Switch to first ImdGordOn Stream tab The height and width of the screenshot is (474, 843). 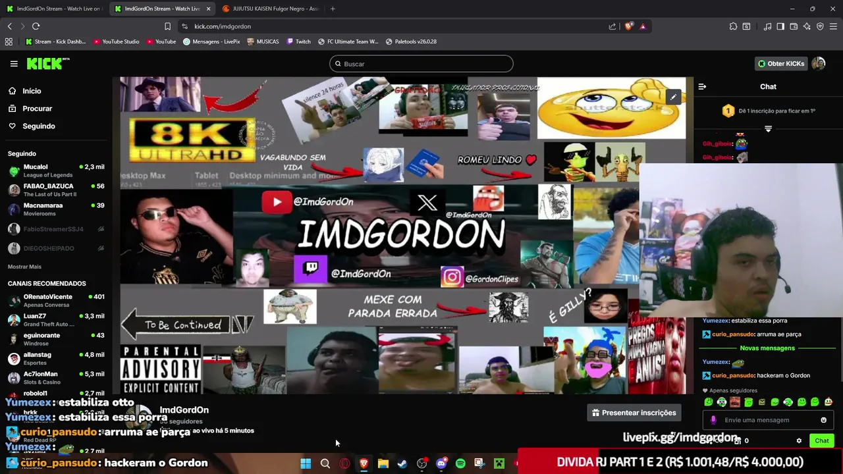click(53, 9)
